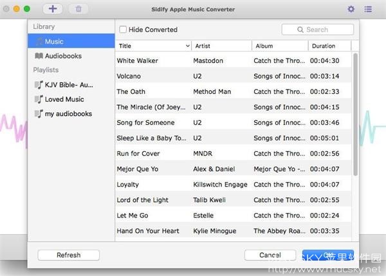The width and height of the screenshot is (386, 276).
Task: Click into the Search field
Action: (x=318, y=30)
